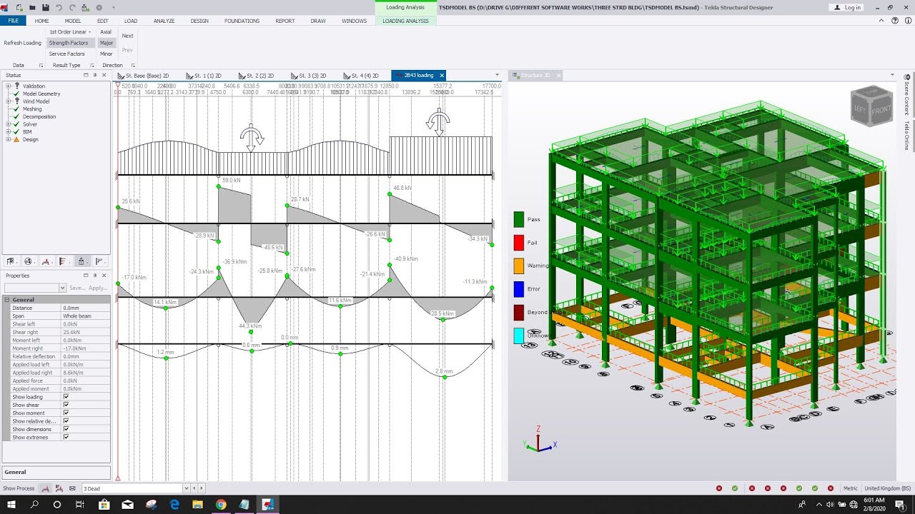Expand the Design tree node

pos(9,139)
